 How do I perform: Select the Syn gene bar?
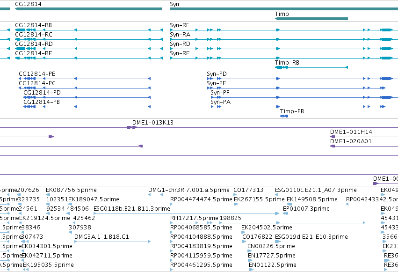284,9
